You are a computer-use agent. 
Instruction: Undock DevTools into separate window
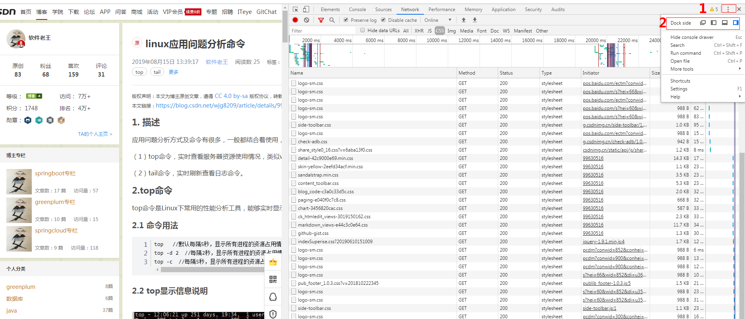coord(702,23)
